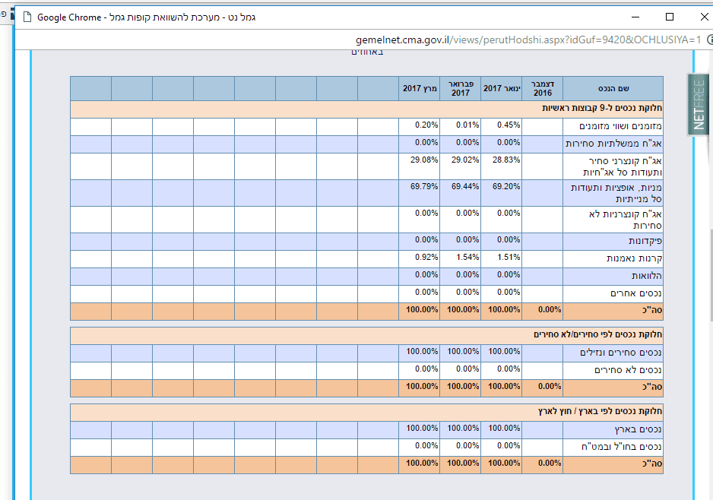This screenshot has height=500, width=713.
Task: Click the ינואר 2017 column header
Action: pyautogui.click(x=502, y=89)
